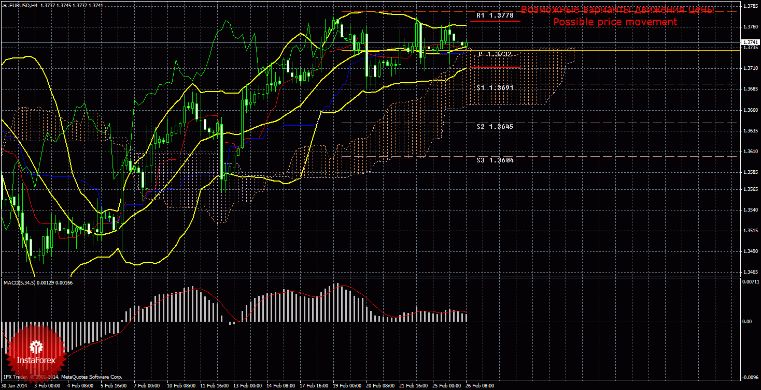Viewport: 761px width, 390px height.
Task: Click the 19 Feb 00:00 time label
Action: coord(347,386)
